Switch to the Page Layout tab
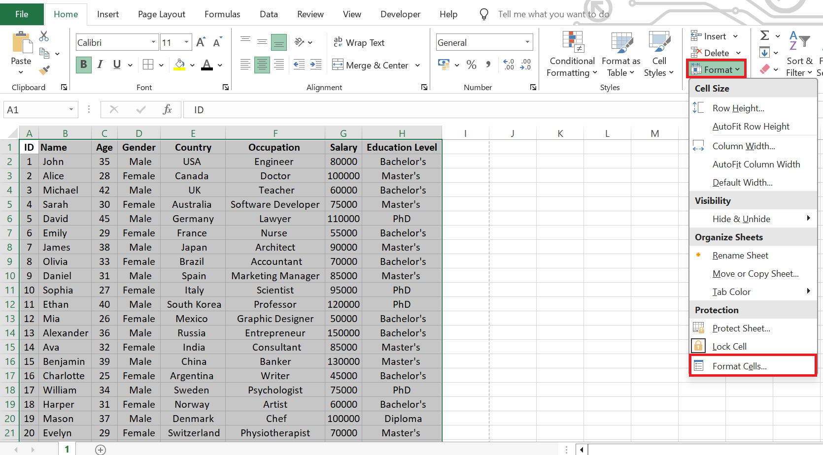This screenshot has width=823, height=455. tap(162, 14)
